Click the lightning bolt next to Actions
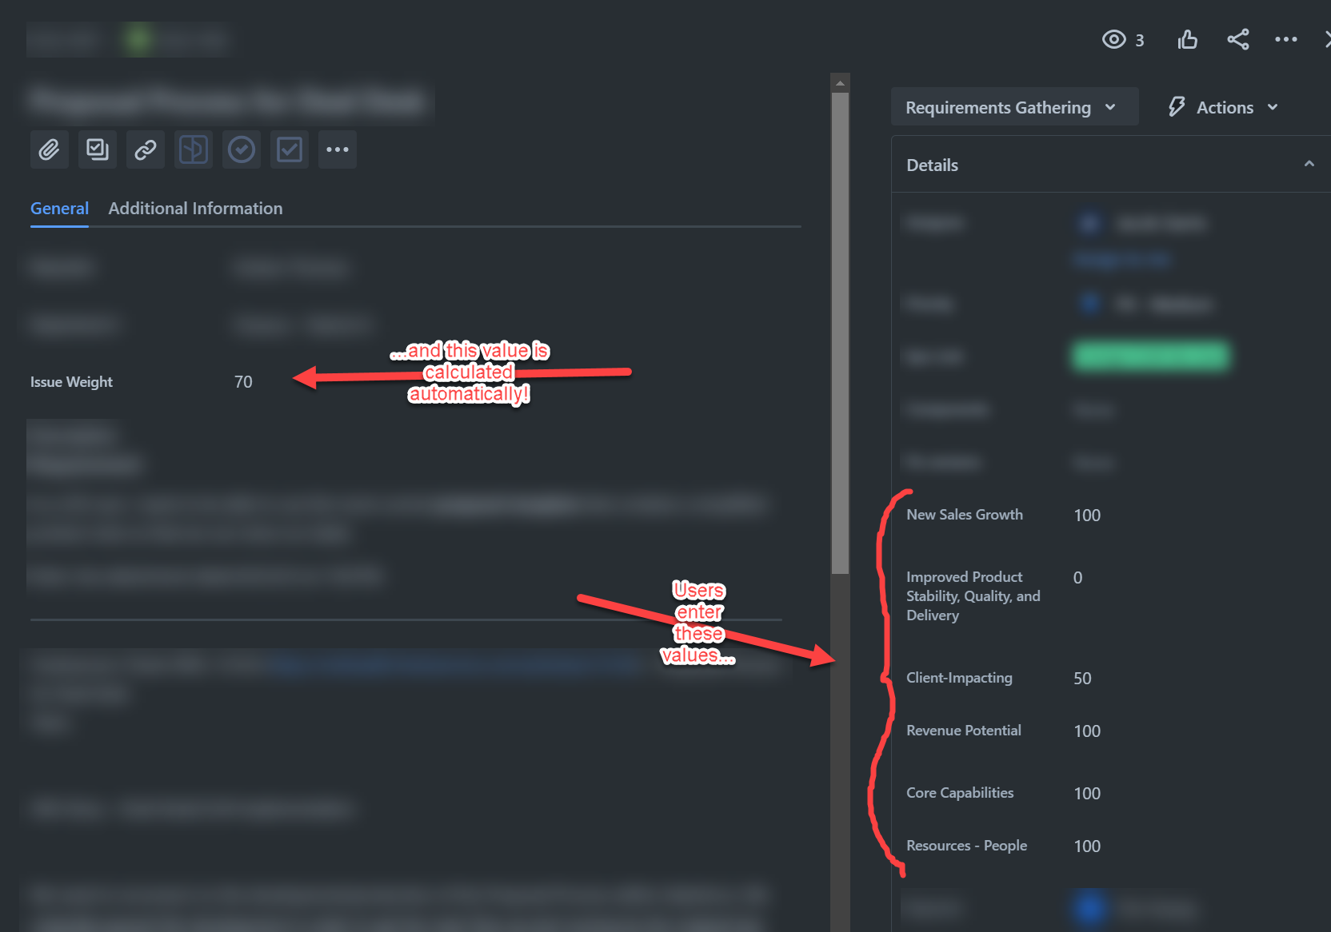This screenshot has width=1331, height=932. point(1177,106)
